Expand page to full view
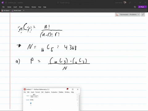The image size is (148, 111). click(x=143, y=14)
